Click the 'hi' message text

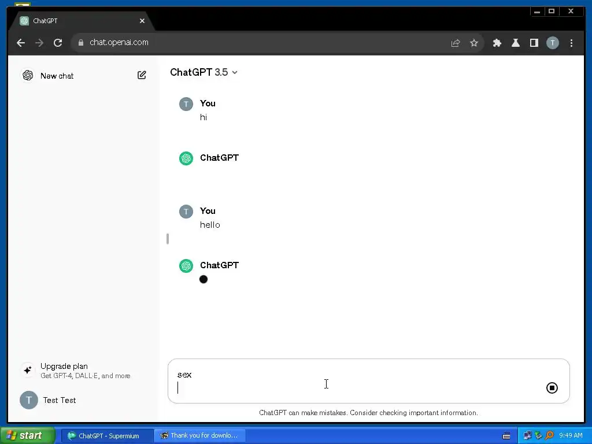(x=203, y=117)
